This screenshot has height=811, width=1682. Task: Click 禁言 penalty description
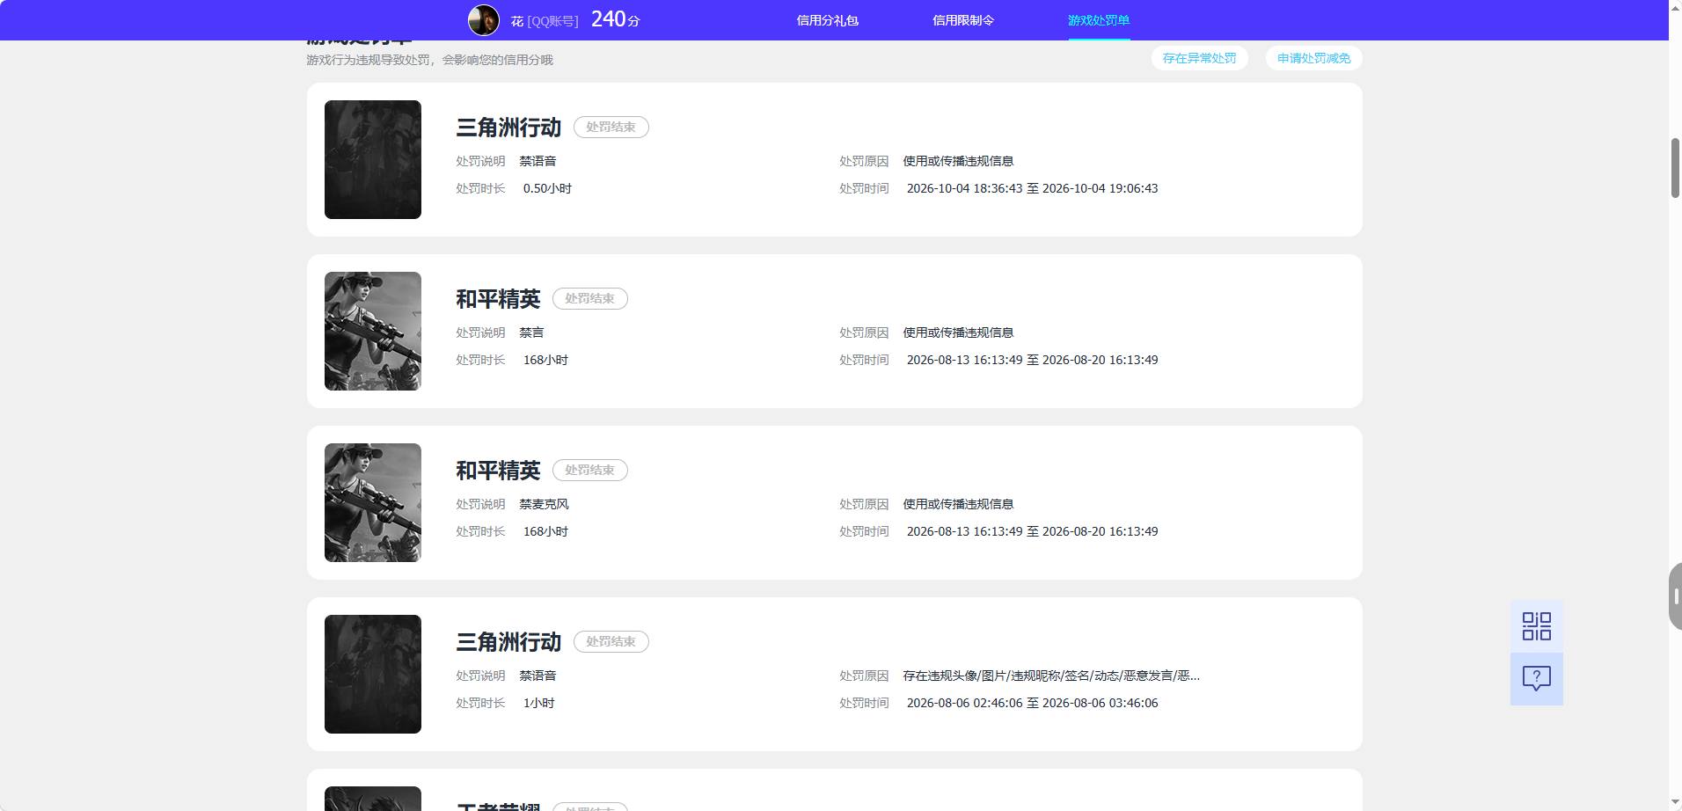click(x=531, y=332)
